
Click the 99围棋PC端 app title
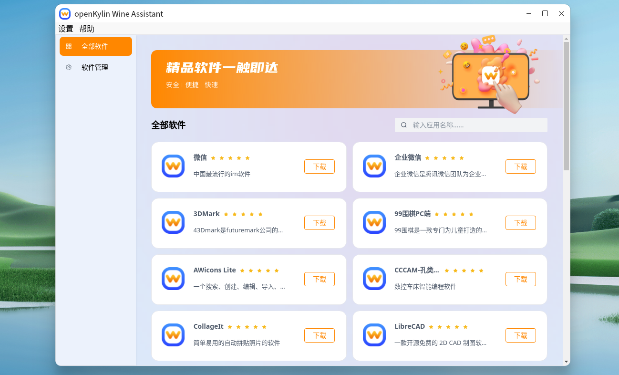(x=413, y=214)
